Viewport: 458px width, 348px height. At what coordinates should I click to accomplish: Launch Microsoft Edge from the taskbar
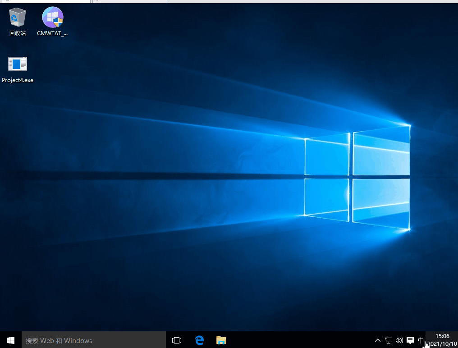click(x=199, y=340)
